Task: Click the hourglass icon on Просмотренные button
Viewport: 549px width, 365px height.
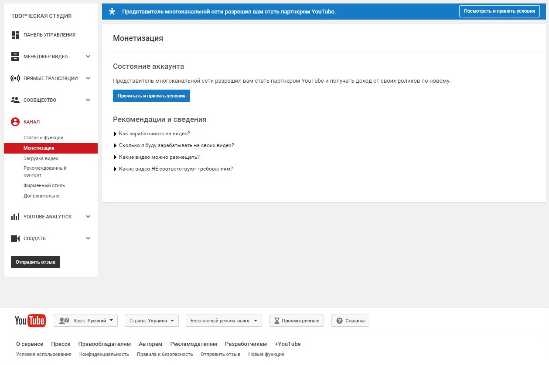Action: tap(276, 321)
